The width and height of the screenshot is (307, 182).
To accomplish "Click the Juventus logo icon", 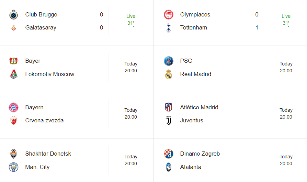I will (169, 120).
